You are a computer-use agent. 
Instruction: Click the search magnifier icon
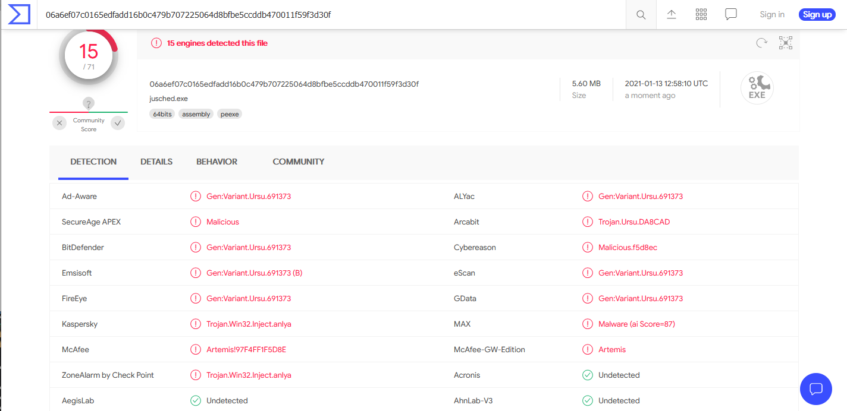coord(641,15)
